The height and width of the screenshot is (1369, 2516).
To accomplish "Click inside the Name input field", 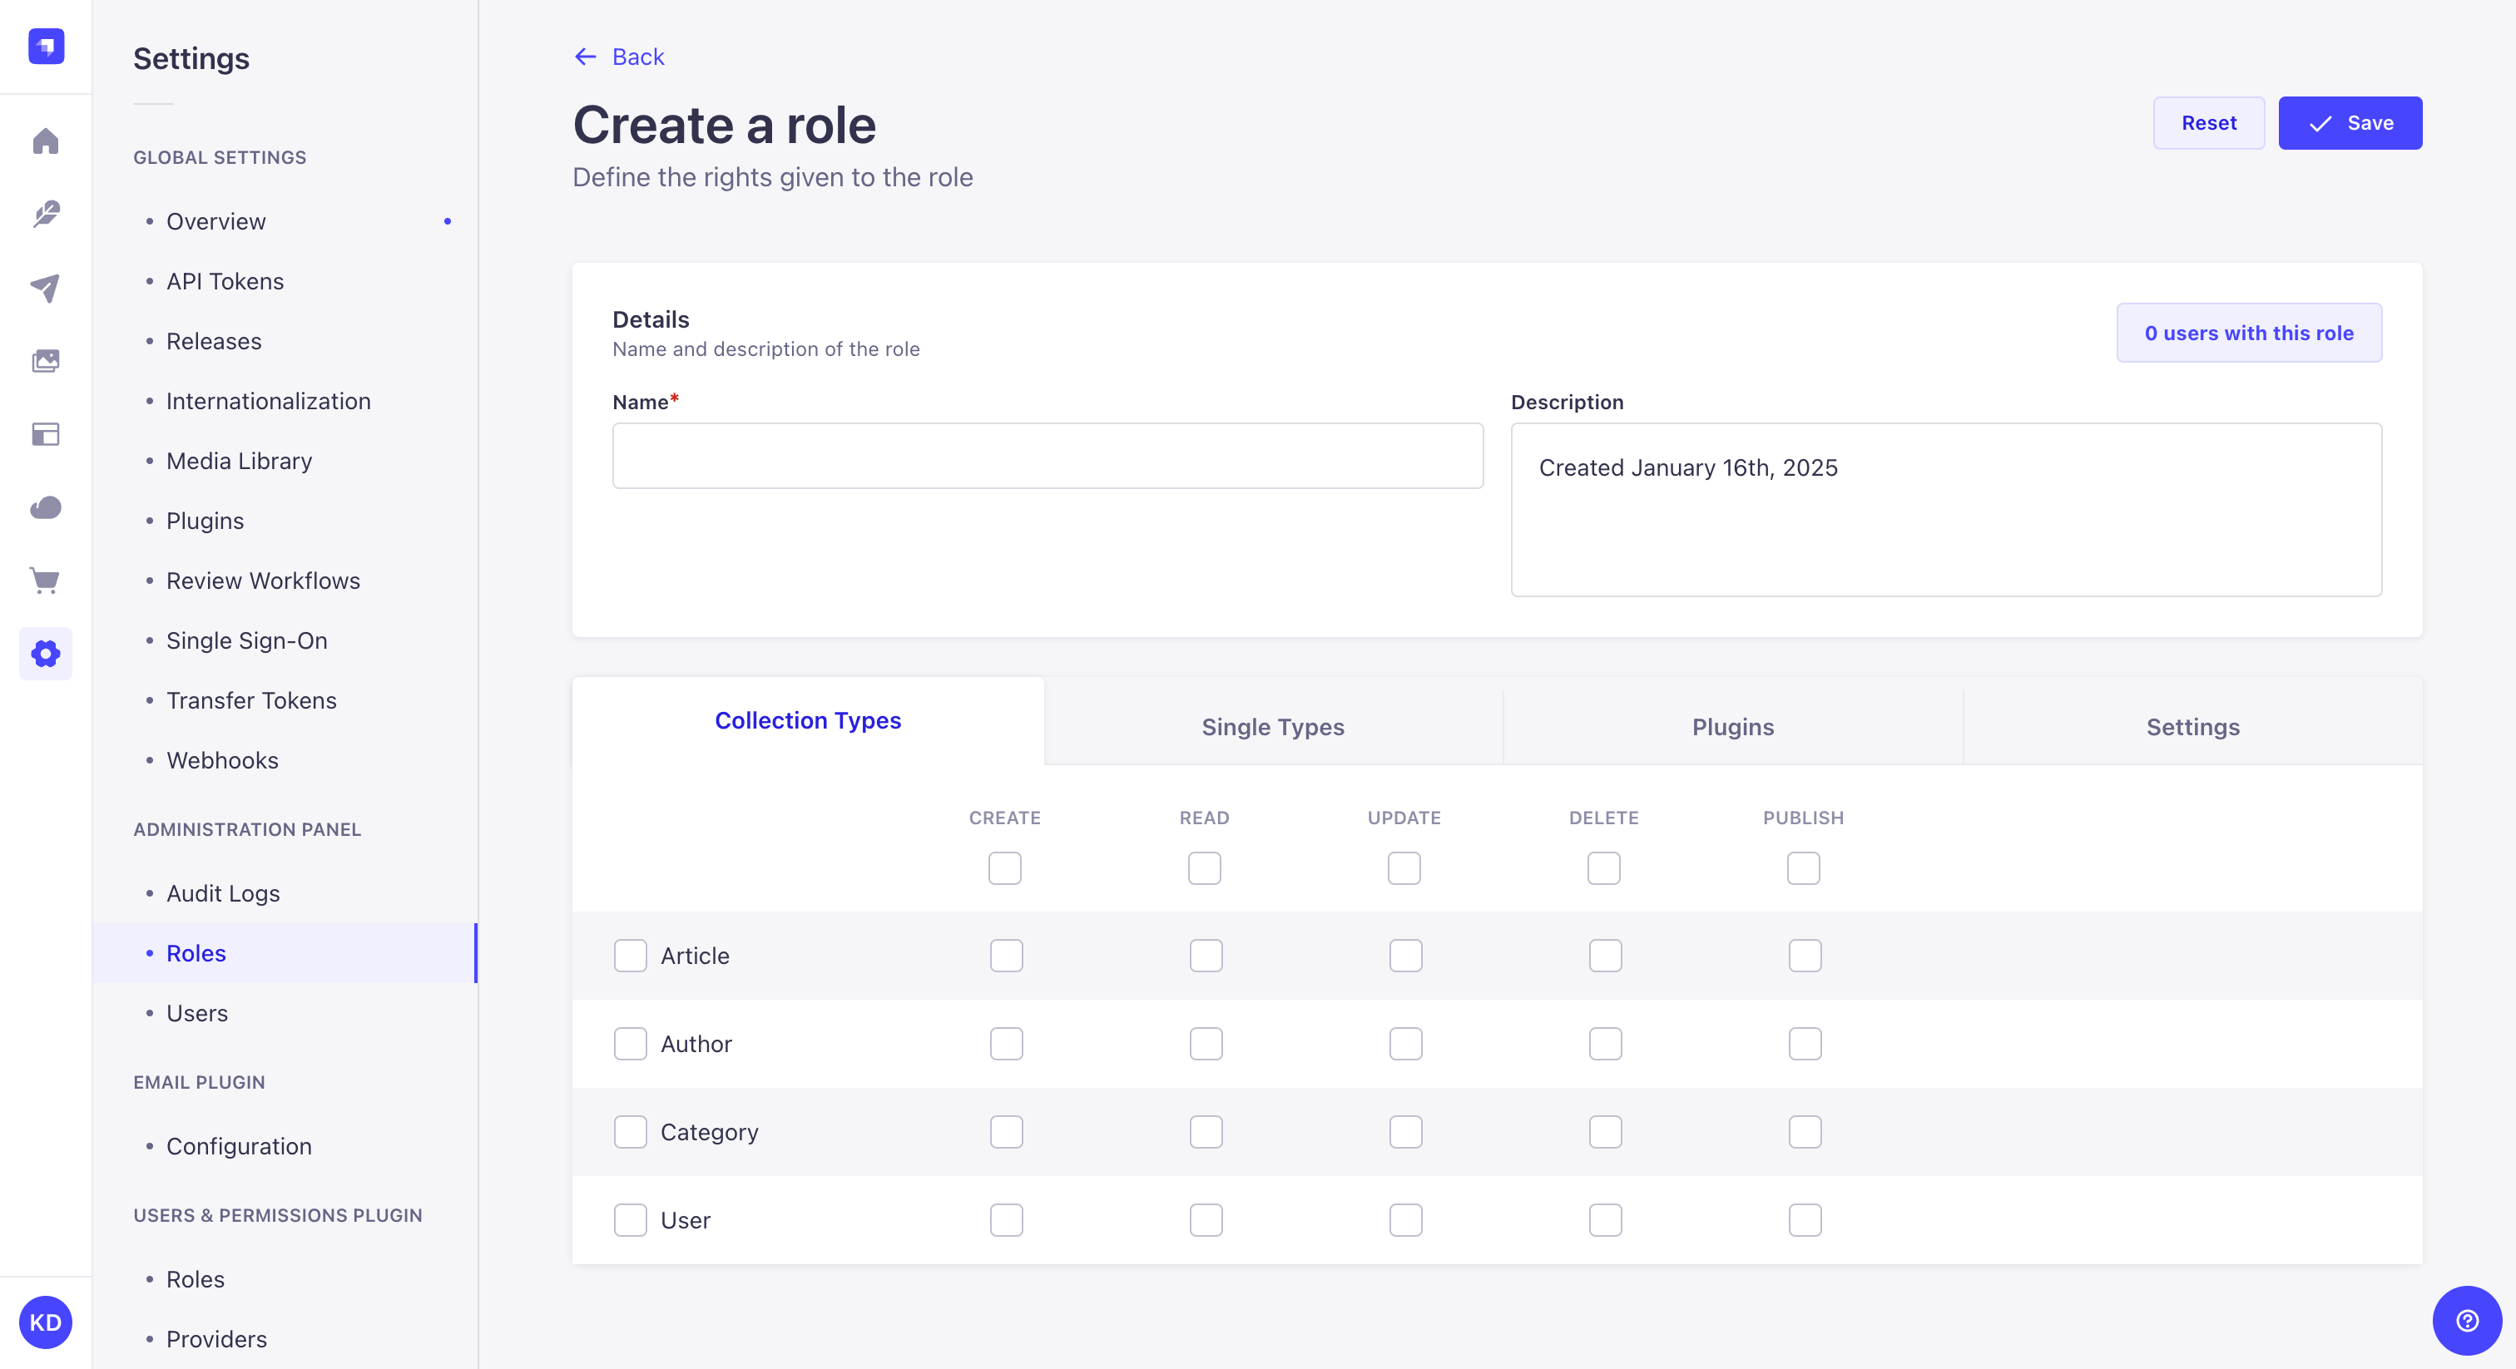I will coord(1046,456).
